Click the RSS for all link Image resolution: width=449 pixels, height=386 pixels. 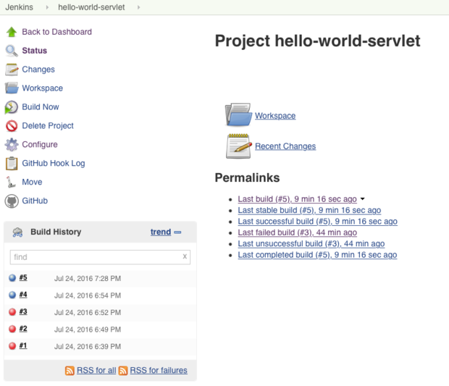pos(96,371)
